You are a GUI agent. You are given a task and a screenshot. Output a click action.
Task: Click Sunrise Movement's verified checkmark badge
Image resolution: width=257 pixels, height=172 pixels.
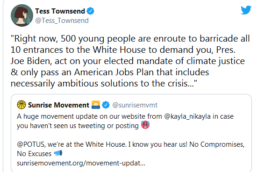pos(106,105)
